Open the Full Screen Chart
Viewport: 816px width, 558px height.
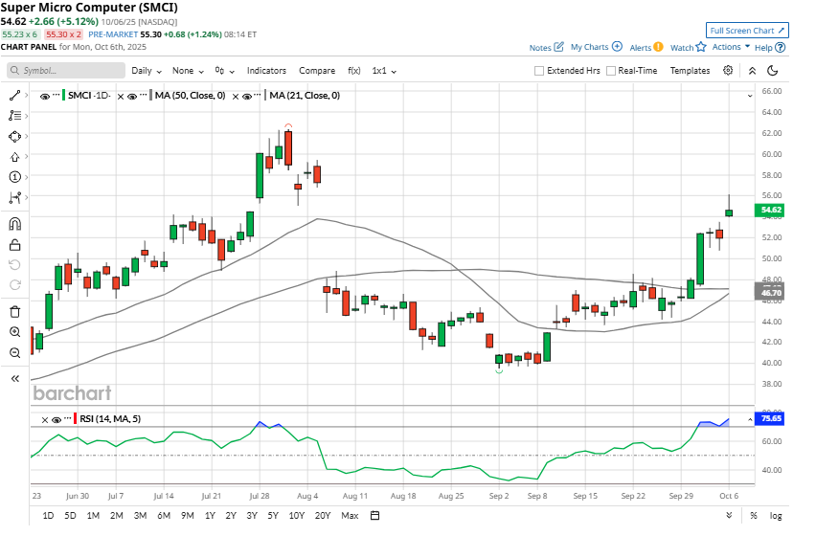click(x=747, y=31)
